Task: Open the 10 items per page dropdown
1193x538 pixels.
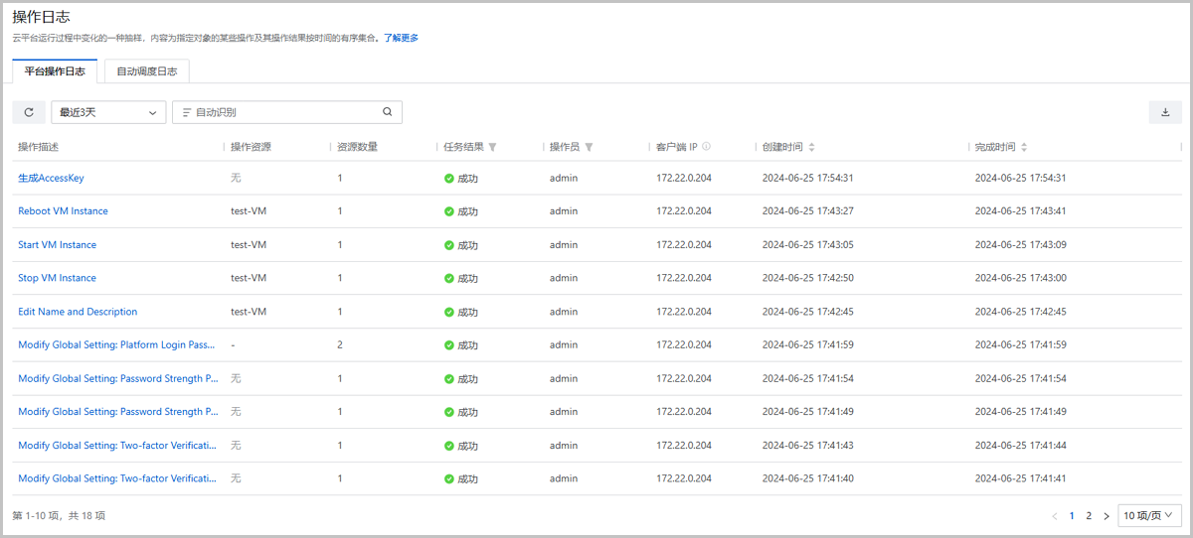Action: [1149, 516]
